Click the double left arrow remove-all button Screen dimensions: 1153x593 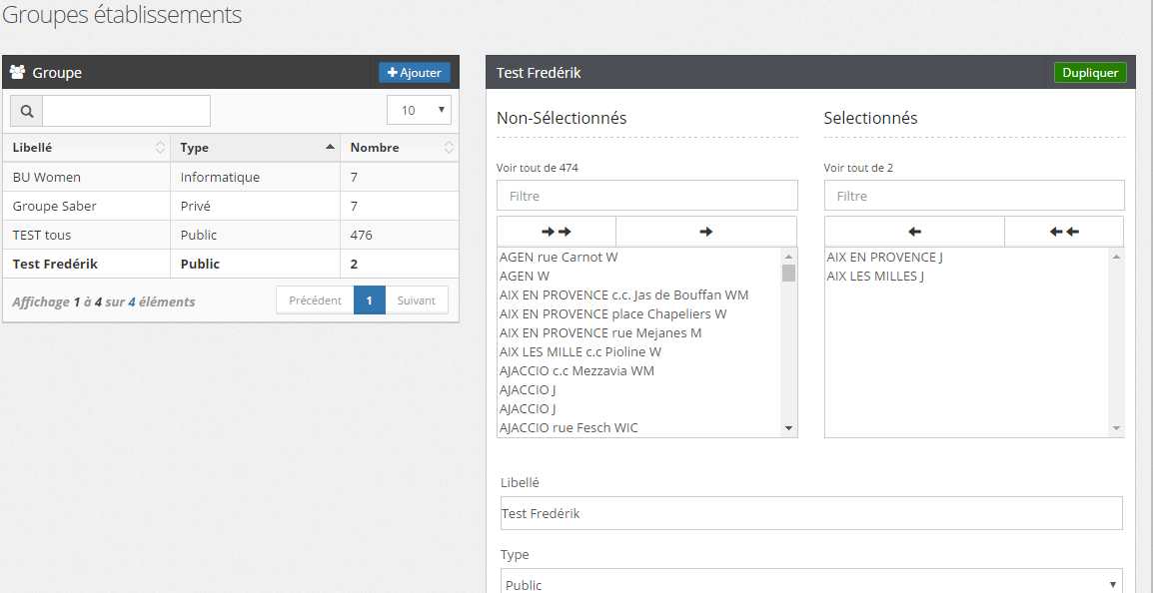(x=1064, y=232)
